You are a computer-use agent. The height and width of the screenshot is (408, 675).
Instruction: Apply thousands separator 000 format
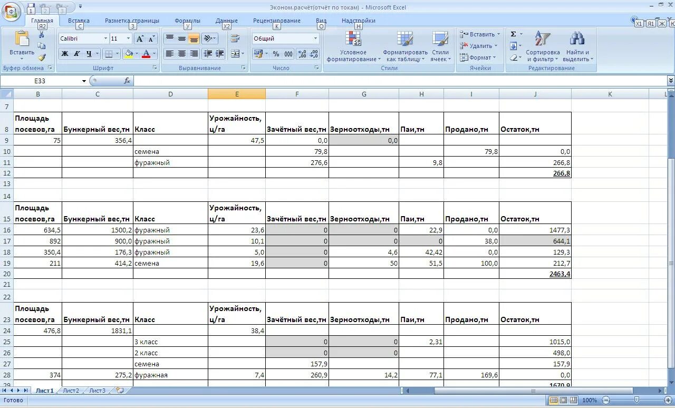pos(288,54)
